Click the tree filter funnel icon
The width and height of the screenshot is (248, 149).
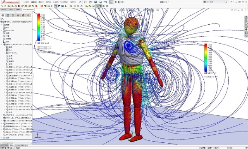click(2, 19)
